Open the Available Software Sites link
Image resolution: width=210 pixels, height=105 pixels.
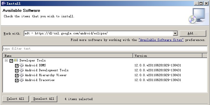[x=161, y=40]
